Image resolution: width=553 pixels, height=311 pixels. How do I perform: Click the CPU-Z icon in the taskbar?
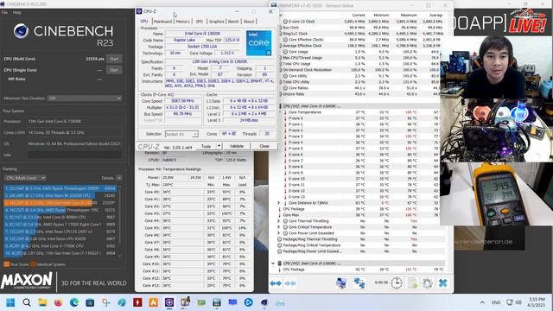pos(169,302)
